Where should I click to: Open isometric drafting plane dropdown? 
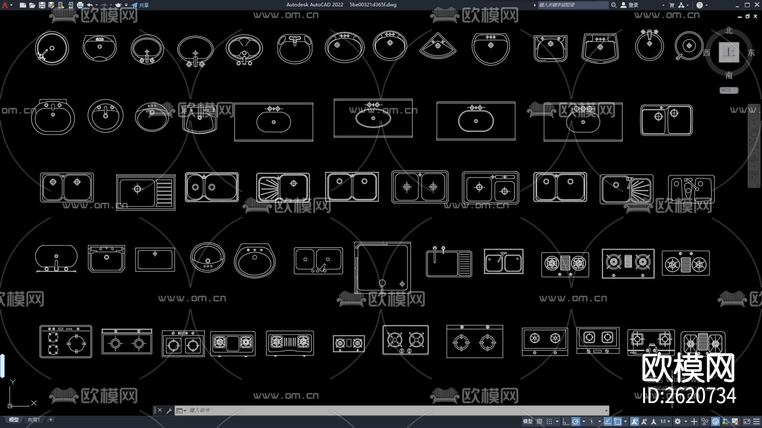point(599,421)
